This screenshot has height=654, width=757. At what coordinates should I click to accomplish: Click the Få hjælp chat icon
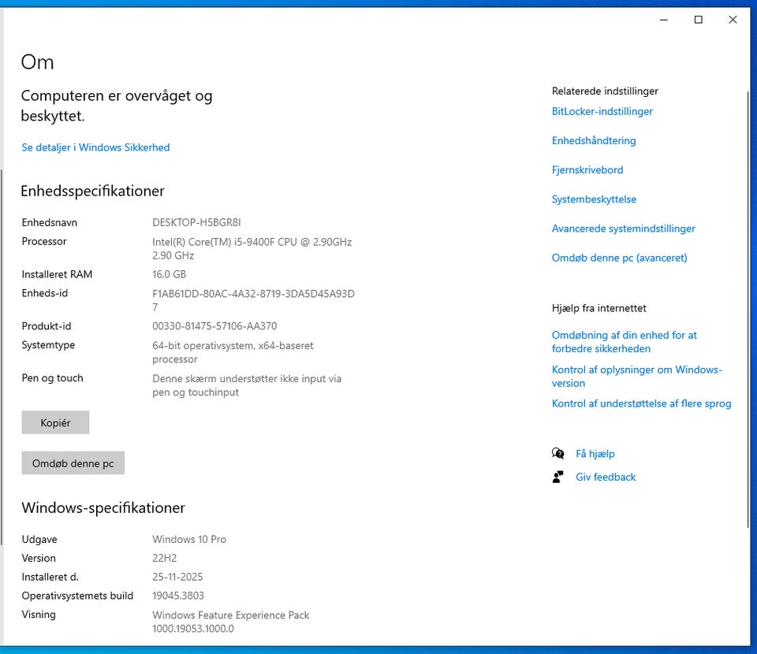(557, 453)
